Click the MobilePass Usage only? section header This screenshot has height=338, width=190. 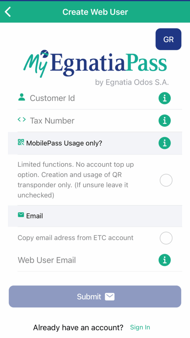95,143
